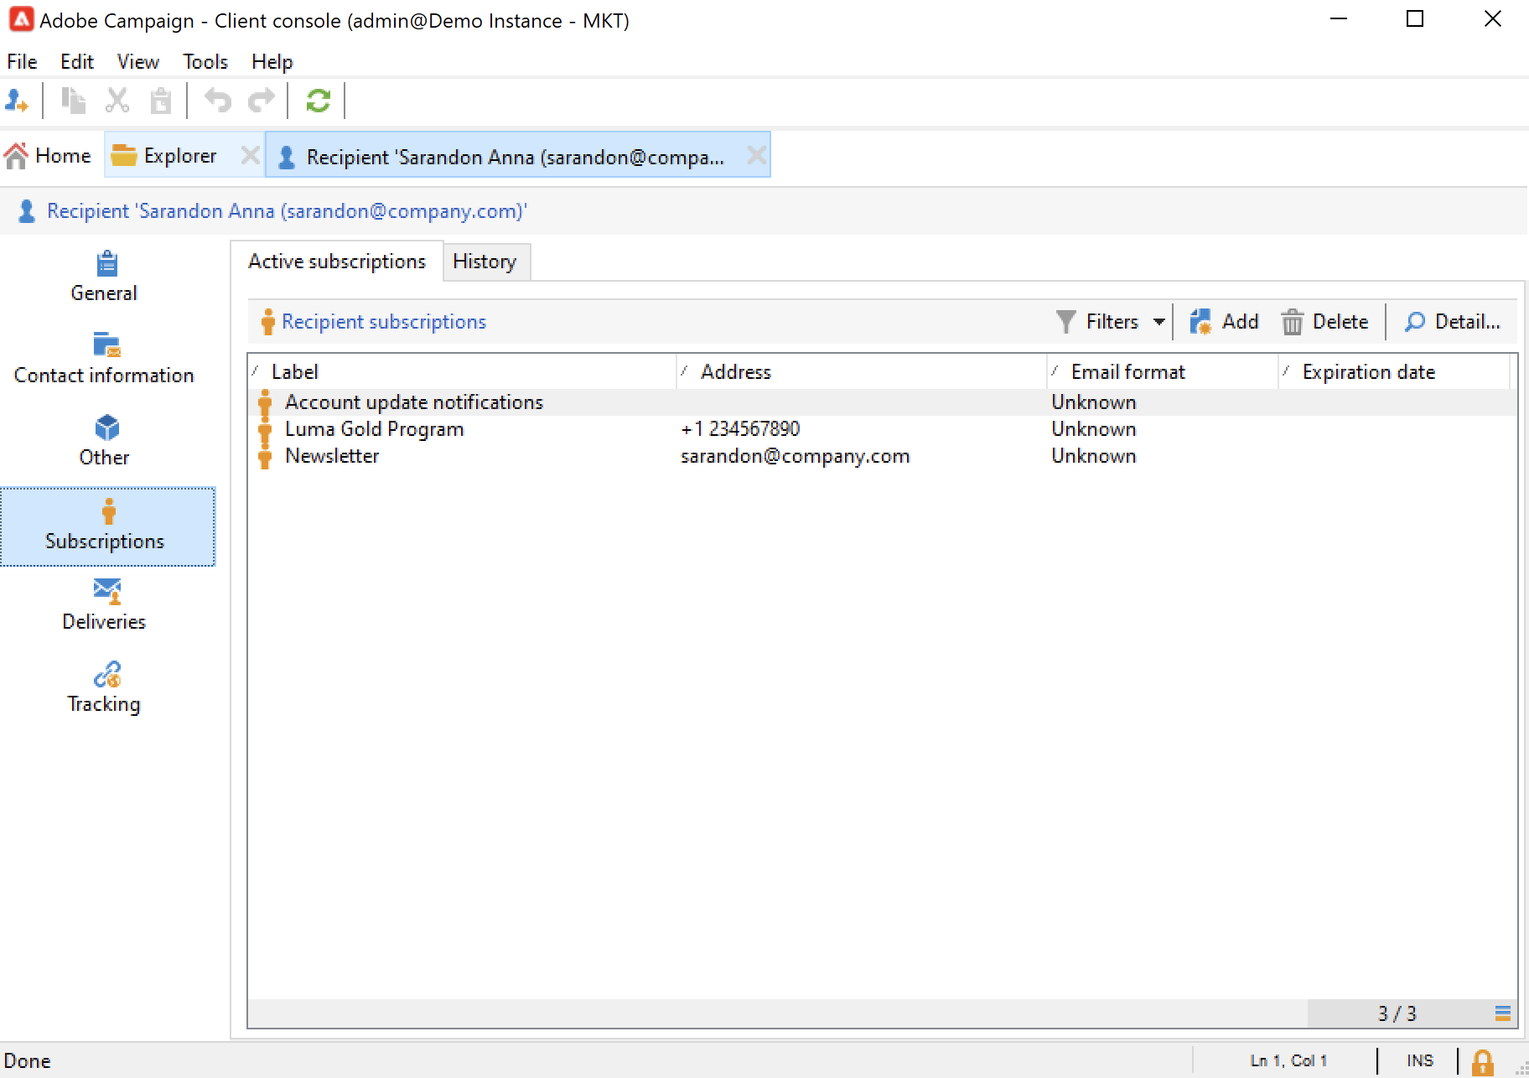Open the Other section in sidebar
1529x1078 pixels.
pos(104,442)
